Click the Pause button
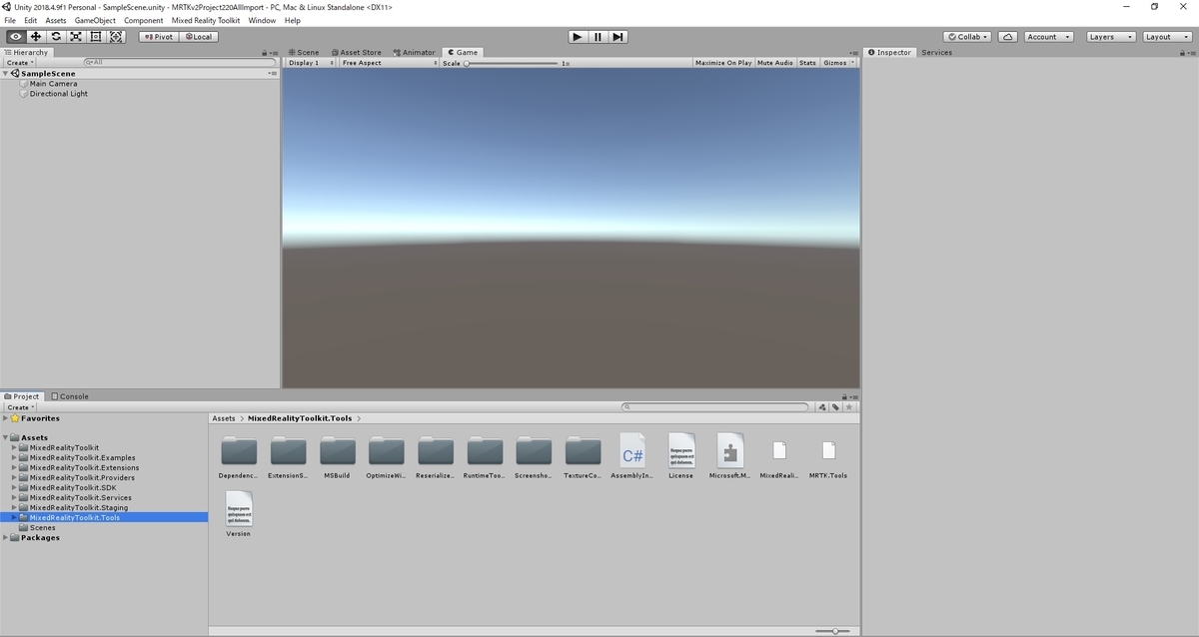This screenshot has width=1199, height=637. (598, 37)
